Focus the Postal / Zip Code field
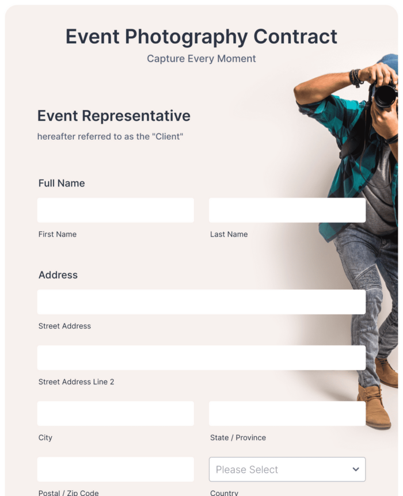 click(116, 469)
